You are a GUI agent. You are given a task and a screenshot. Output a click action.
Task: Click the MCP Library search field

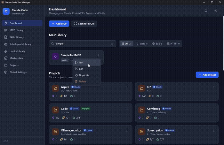pos(83,44)
